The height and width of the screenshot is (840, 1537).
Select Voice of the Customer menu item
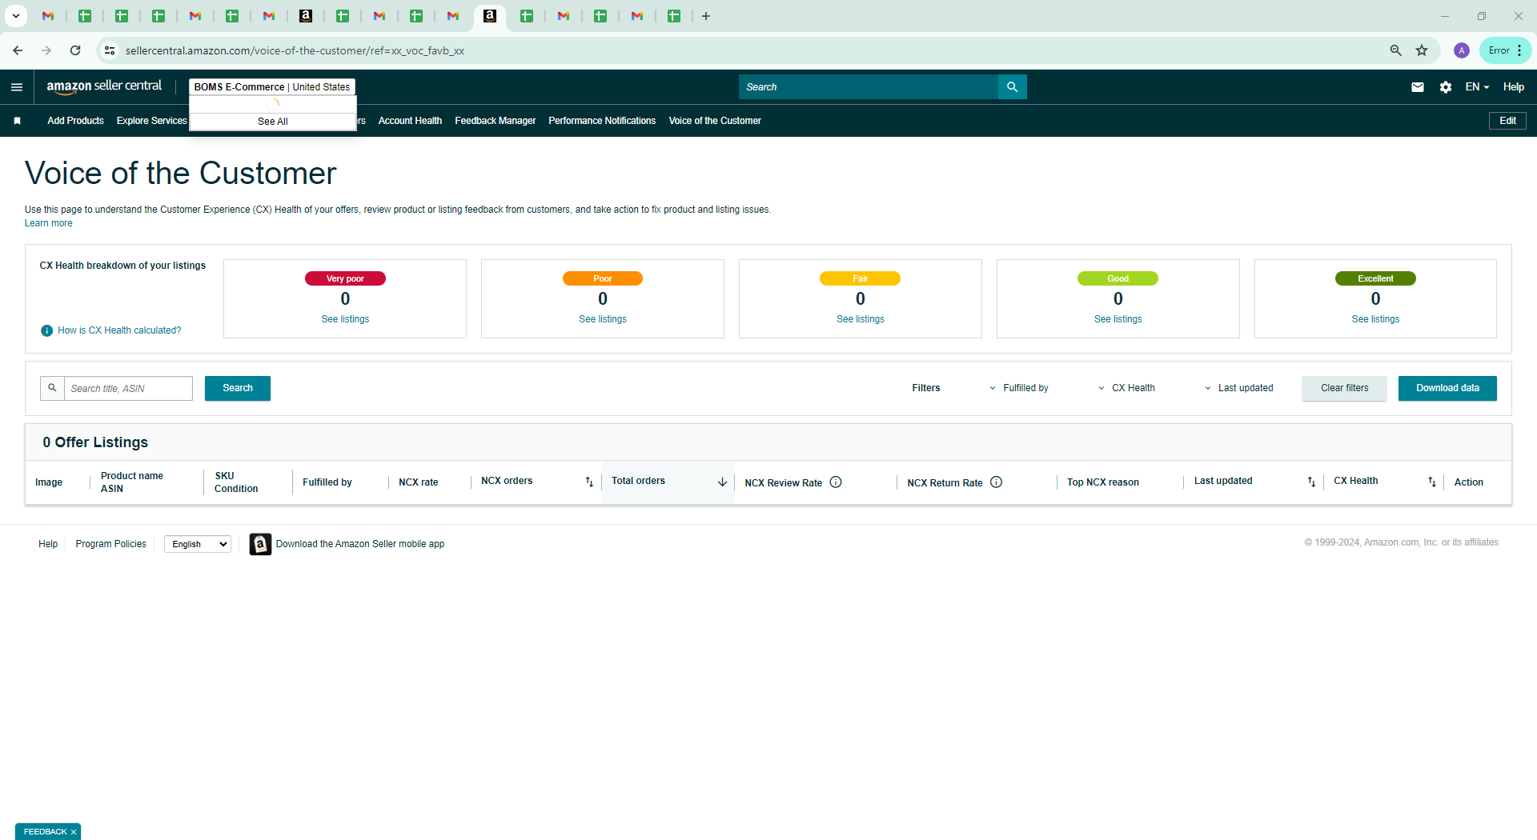point(715,121)
